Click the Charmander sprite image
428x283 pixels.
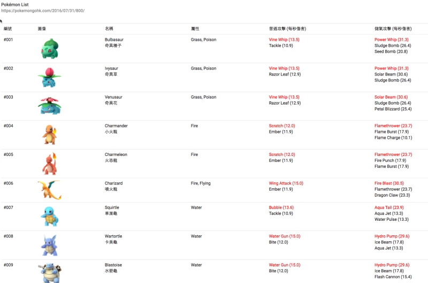pyautogui.click(x=49, y=134)
